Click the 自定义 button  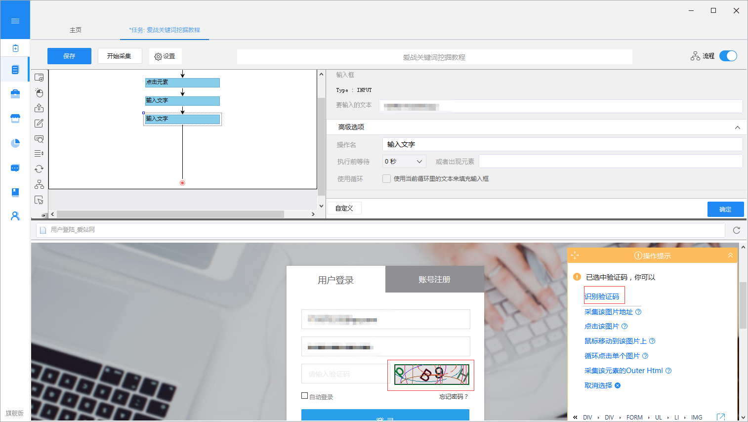click(344, 208)
